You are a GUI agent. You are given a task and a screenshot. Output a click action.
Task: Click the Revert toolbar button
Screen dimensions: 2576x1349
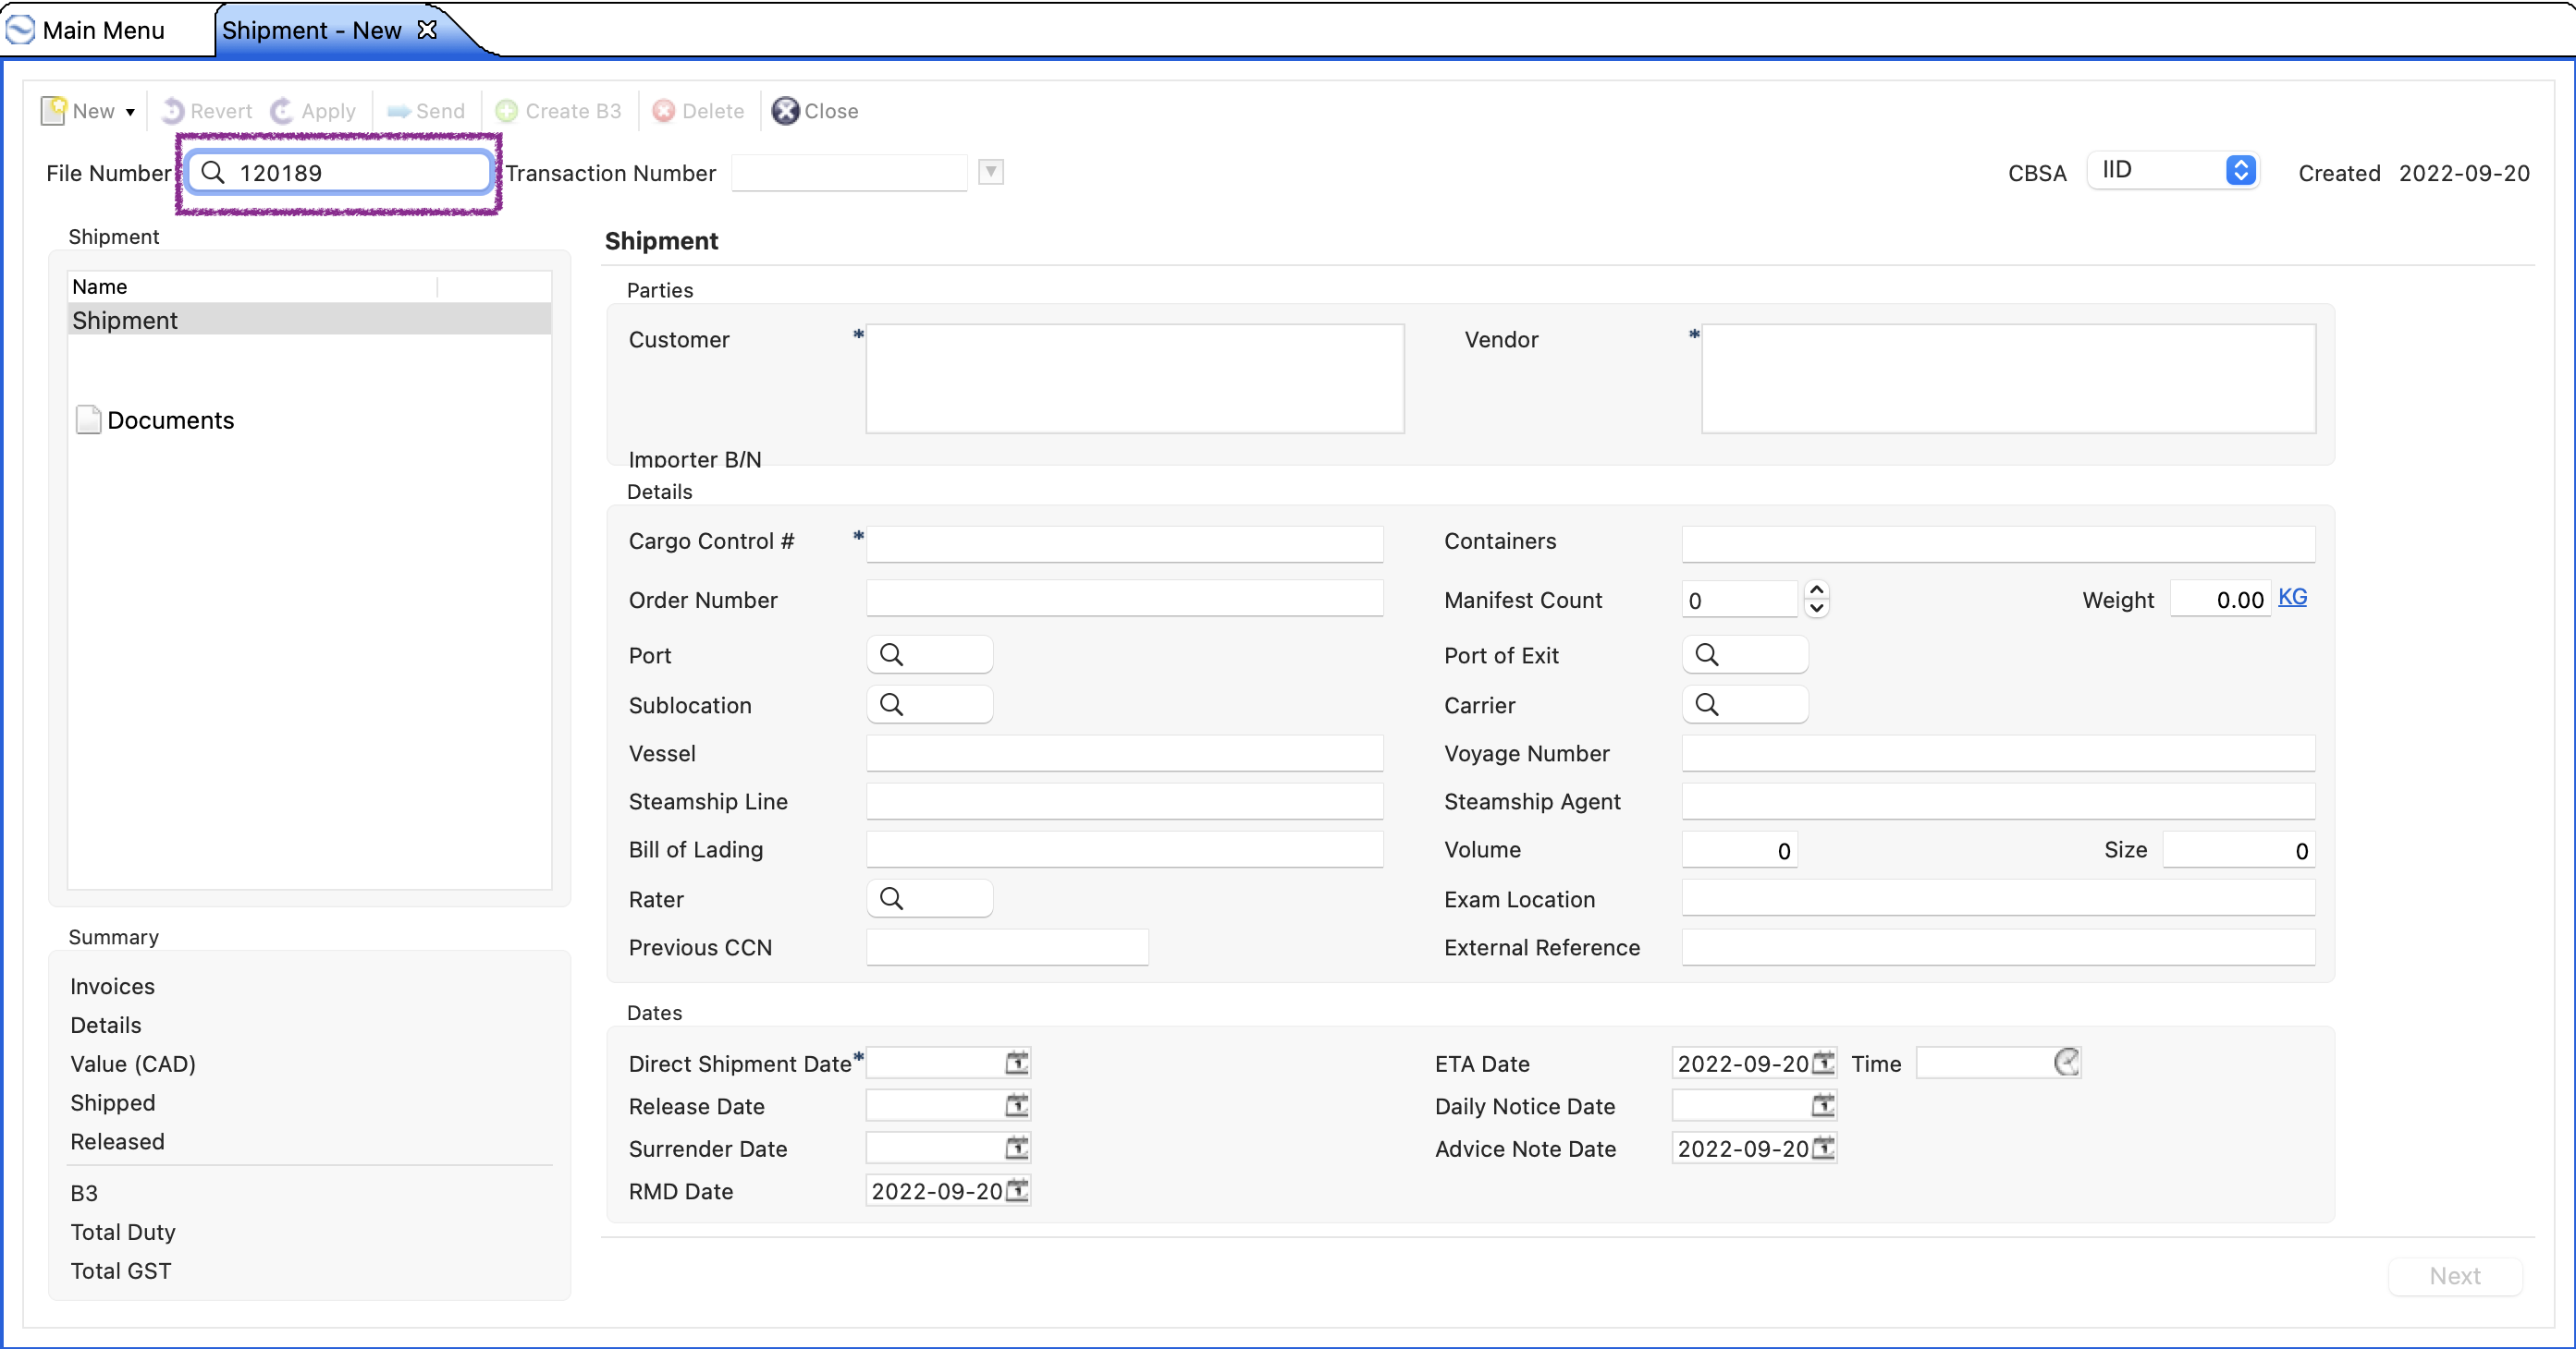pos(207,111)
